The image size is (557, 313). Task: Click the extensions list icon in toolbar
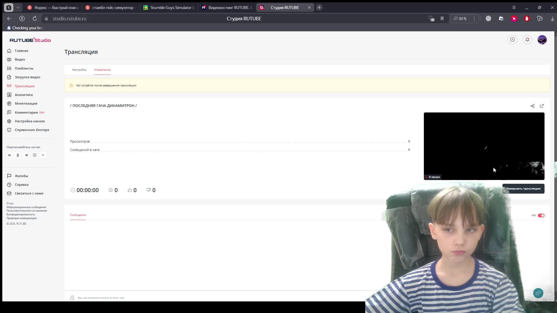click(540, 19)
